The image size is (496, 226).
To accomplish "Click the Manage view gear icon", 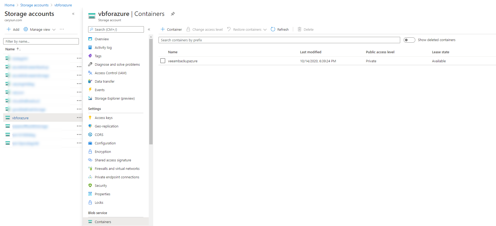I will (x=26, y=29).
